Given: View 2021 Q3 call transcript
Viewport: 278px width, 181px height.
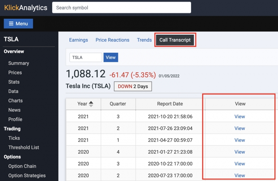Looking at the screenshot, I should click(240, 117).
